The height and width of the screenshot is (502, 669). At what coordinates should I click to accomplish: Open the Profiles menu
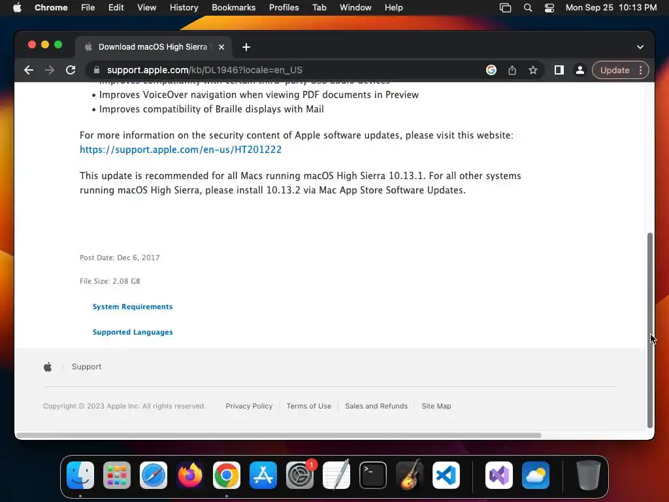tap(284, 8)
